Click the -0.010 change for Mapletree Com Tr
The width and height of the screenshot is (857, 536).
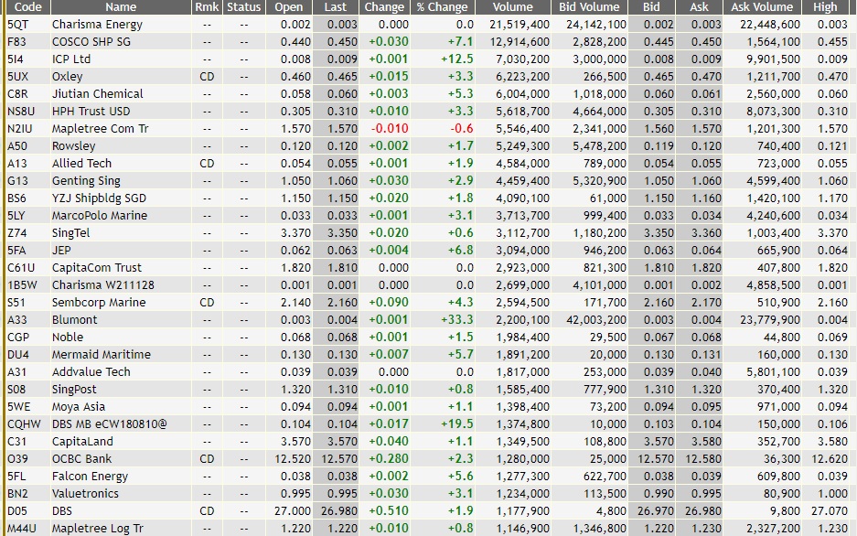point(390,129)
